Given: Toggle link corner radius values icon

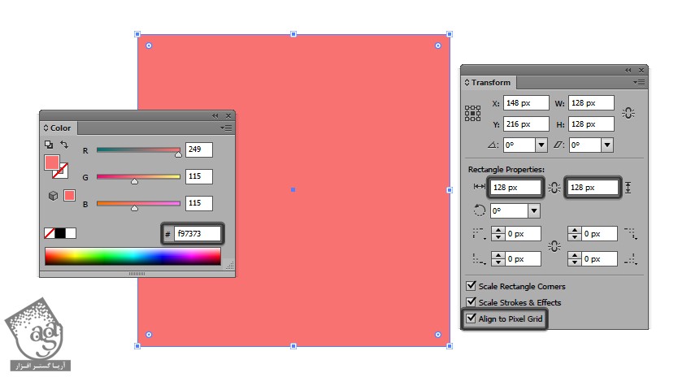Looking at the screenshot, I should [554, 246].
